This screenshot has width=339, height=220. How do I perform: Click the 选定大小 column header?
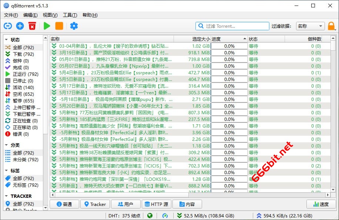pyautogui.click(x=192, y=39)
